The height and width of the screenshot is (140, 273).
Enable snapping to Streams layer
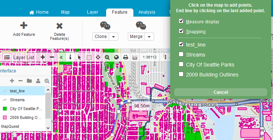pos(181,54)
